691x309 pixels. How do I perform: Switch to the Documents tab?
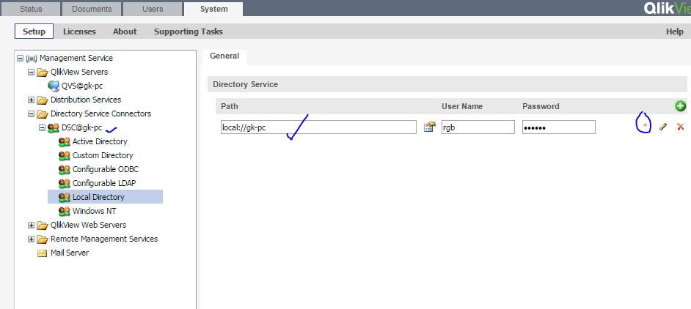click(91, 9)
